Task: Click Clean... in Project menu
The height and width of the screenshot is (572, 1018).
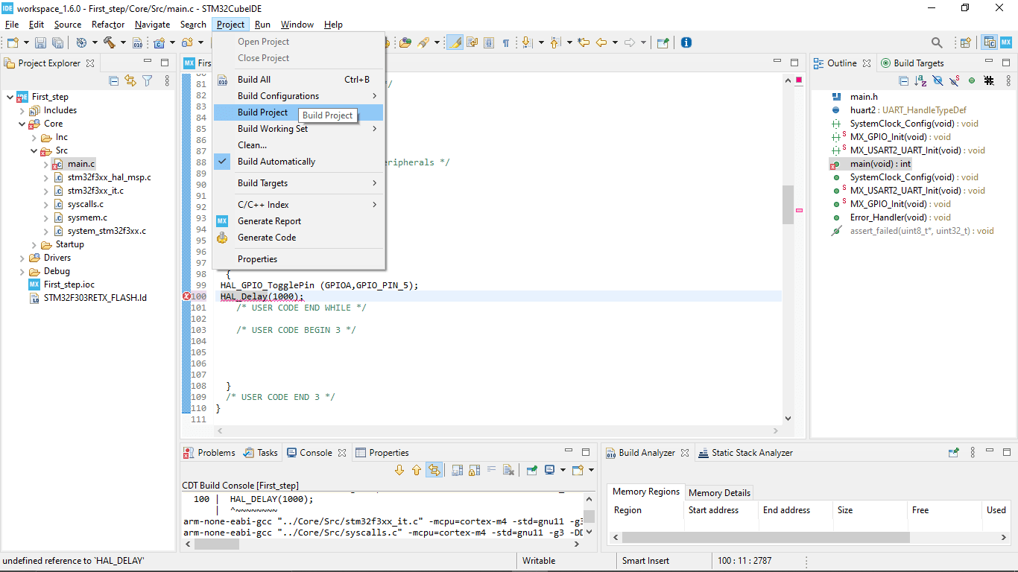Action: click(298, 145)
